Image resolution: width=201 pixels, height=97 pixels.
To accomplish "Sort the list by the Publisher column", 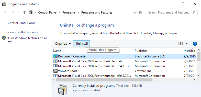I will click(x=158, y=51).
